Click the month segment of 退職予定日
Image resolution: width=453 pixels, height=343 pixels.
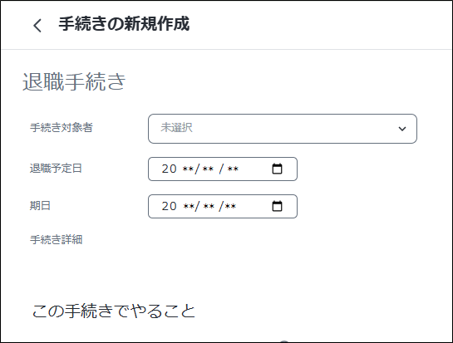point(208,169)
